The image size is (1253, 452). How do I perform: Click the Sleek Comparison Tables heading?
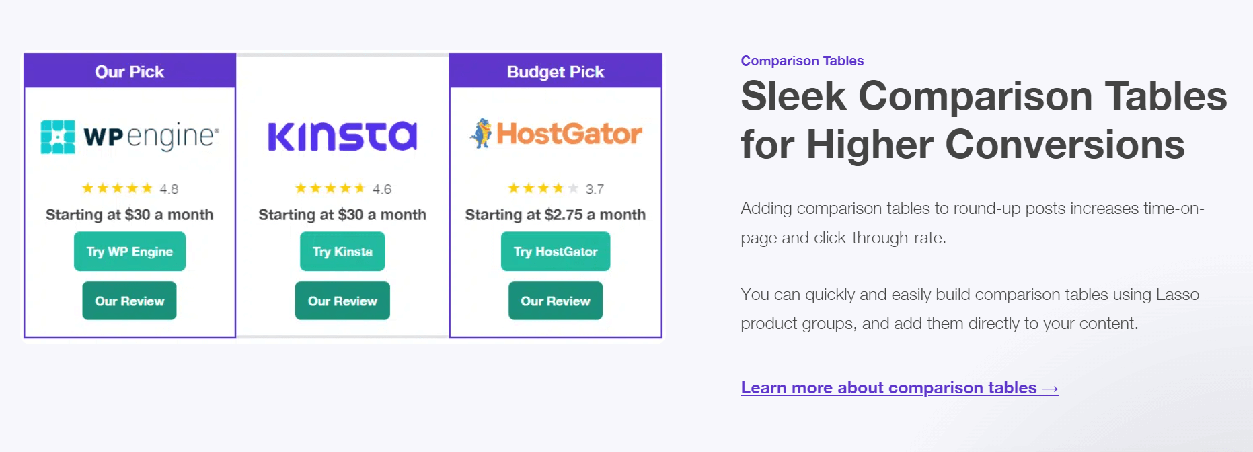[x=983, y=120]
